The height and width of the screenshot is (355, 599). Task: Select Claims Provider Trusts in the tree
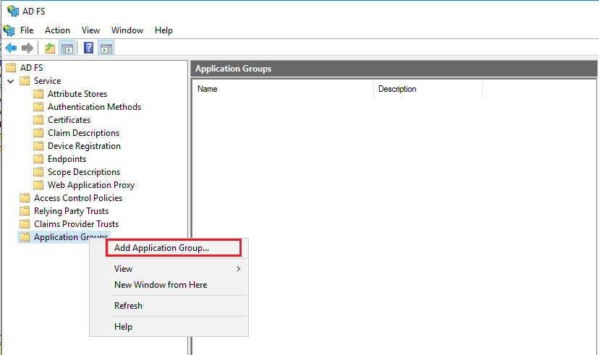click(76, 223)
